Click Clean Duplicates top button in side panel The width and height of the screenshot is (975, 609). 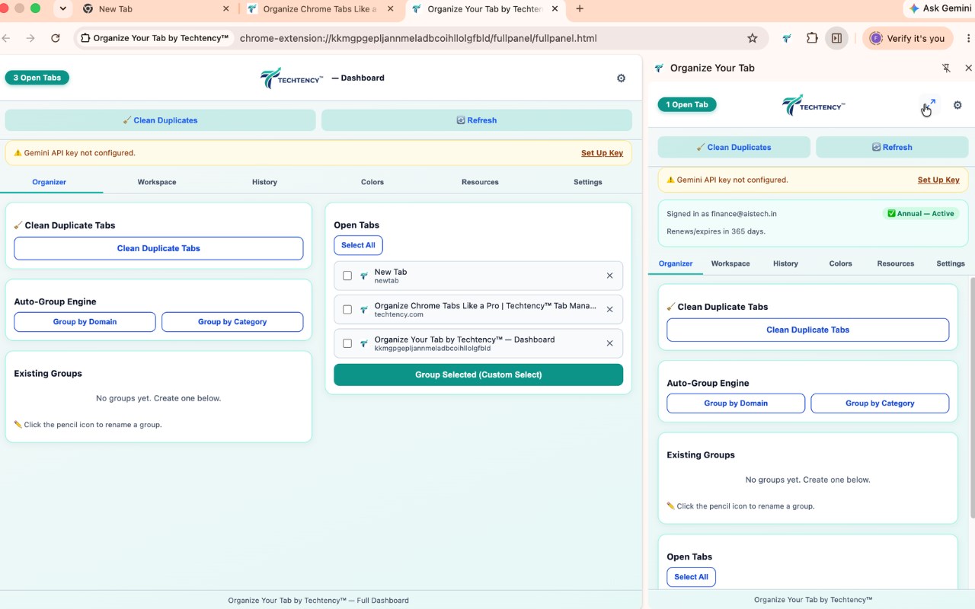pyautogui.click(x=734, y=148)
